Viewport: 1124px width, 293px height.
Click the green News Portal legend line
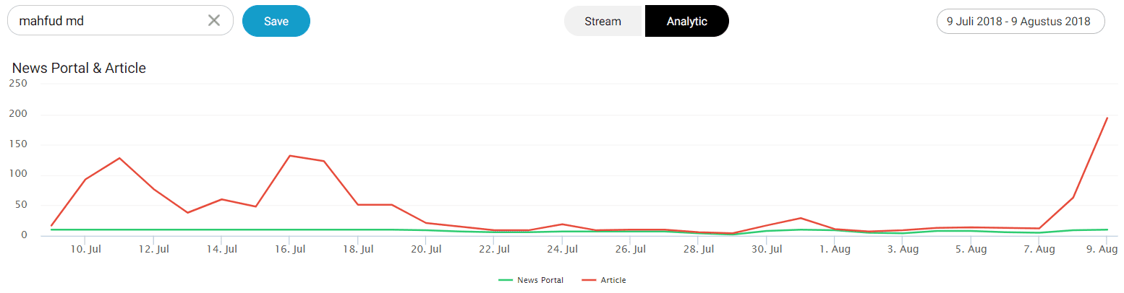[x=506, y=280]
